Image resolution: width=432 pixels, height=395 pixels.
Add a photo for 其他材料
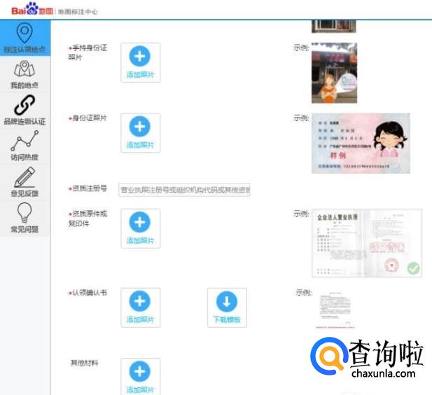pos(140,377)
